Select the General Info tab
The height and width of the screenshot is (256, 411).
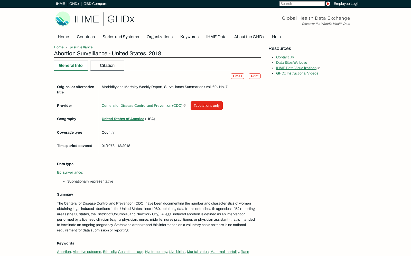[x=71, y=66]
